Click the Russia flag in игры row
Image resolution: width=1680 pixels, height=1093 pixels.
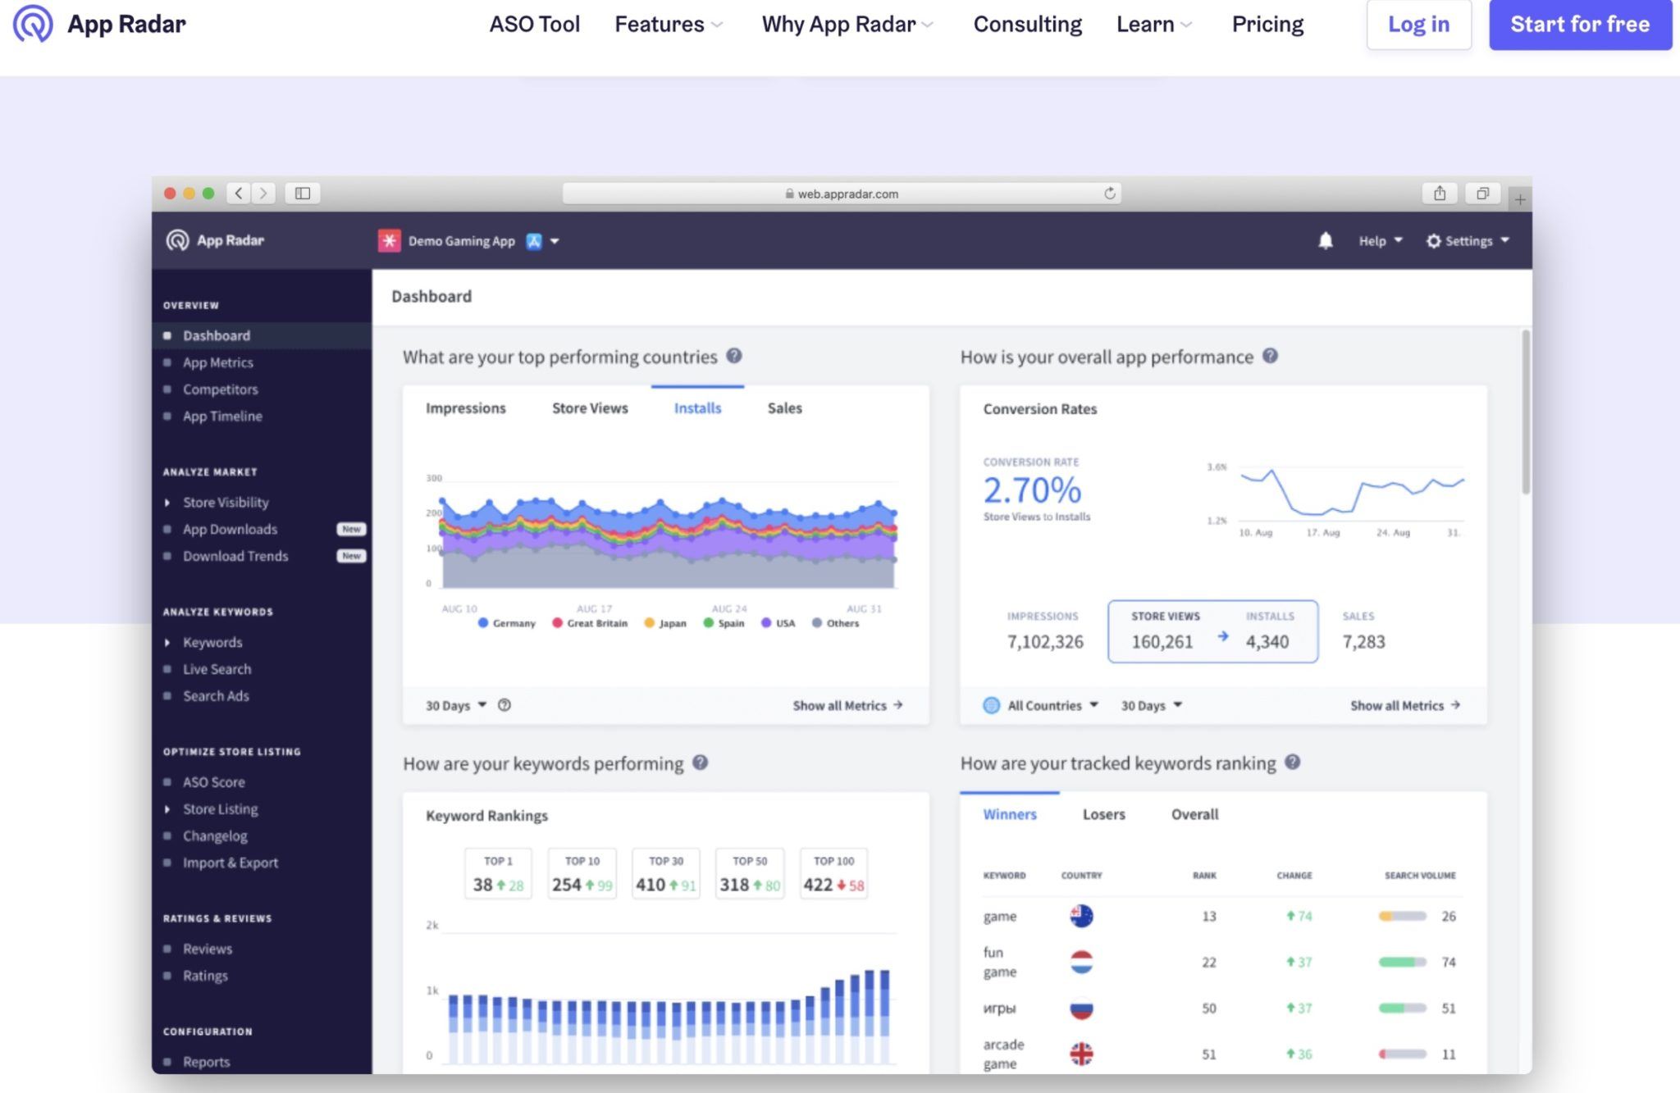tap(1081, 1008)
